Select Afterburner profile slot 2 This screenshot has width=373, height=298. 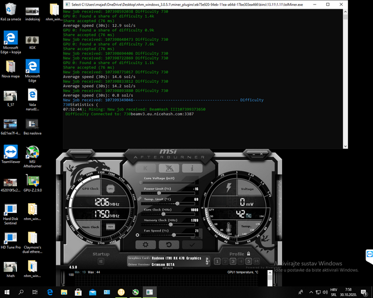[x=225, y=261]
